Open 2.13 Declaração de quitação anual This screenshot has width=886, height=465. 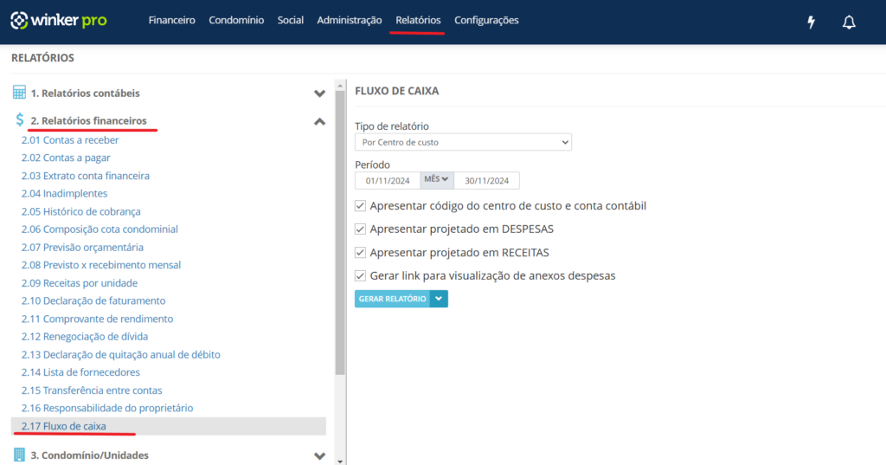tap(121, 355)
